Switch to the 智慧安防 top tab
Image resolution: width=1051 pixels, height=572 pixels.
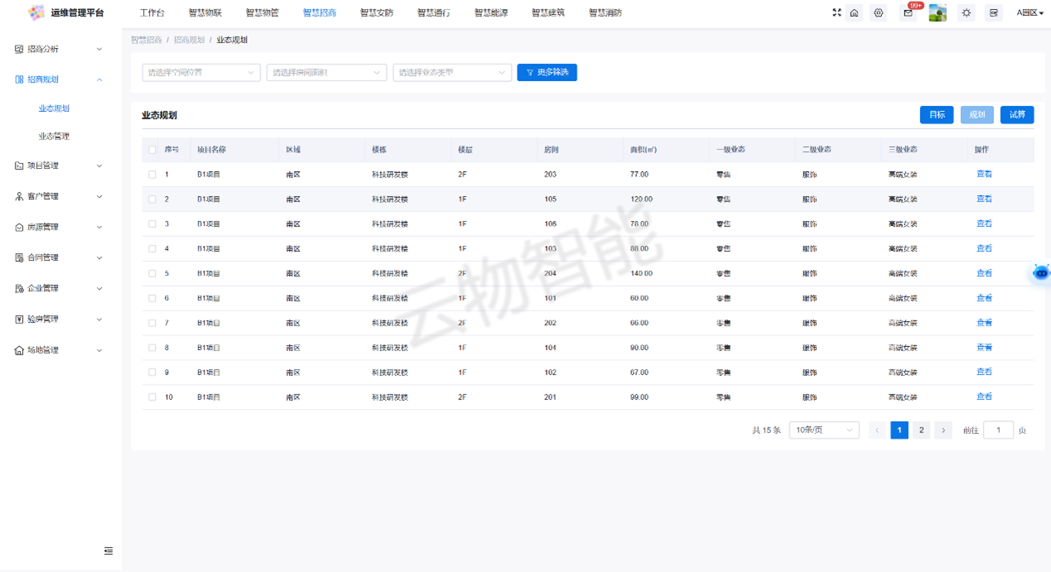point(377,13)
